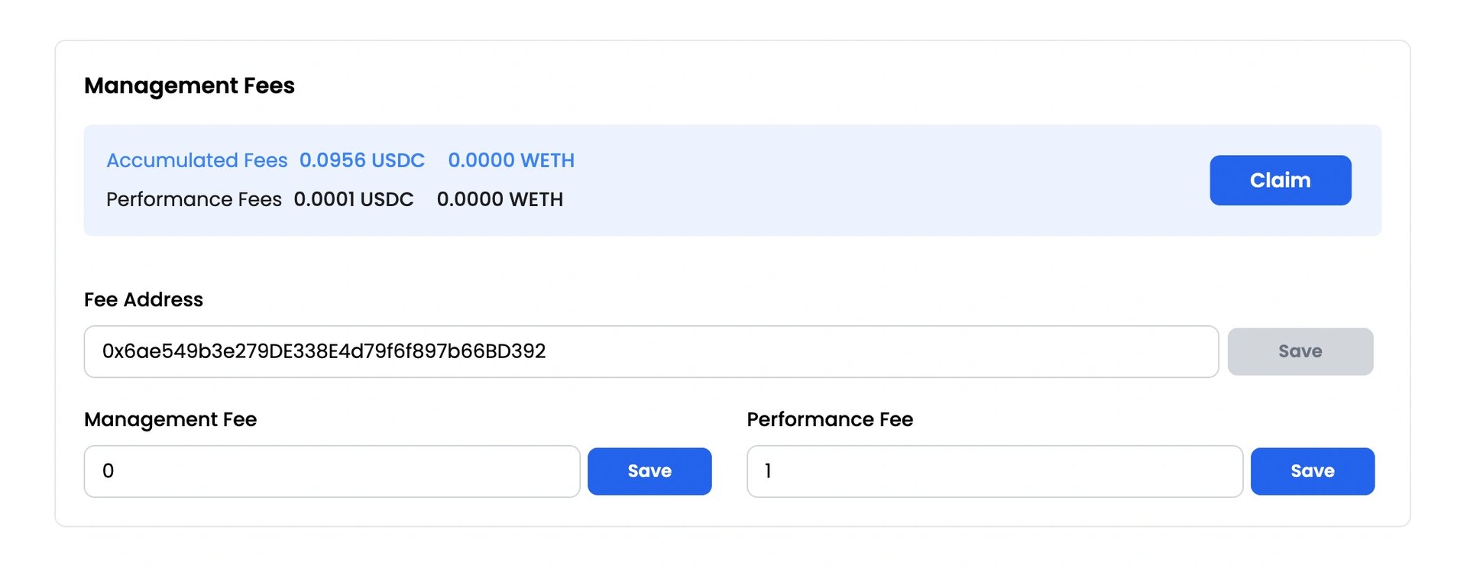Click the Management Fee field label
The height and width of the screenshot is (578, 1467).
coord(170,419)
